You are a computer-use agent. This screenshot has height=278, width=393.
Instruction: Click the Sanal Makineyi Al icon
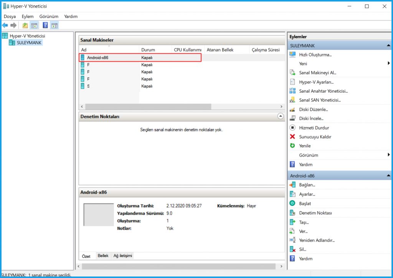point(292,73)
